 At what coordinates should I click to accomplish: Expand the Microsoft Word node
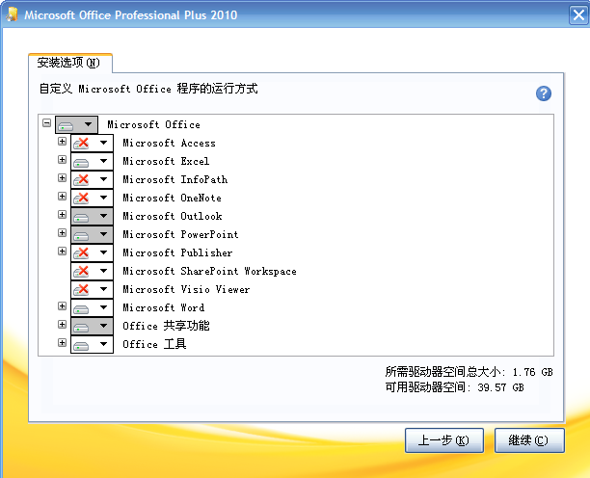[x=62, y=306]
